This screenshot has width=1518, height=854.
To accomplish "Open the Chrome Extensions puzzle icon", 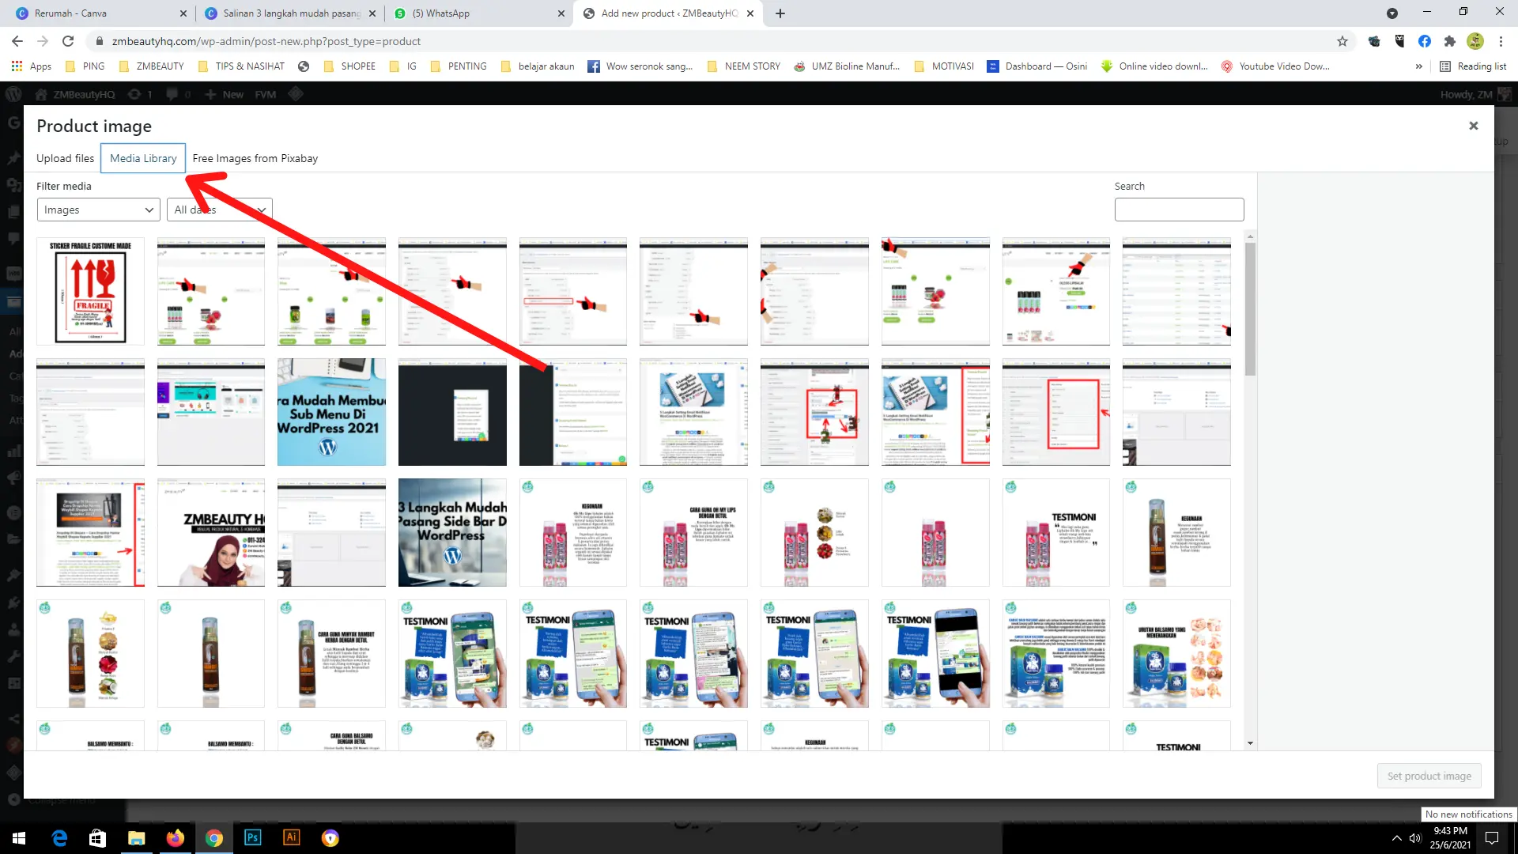I will click(x=1449, y=41).
